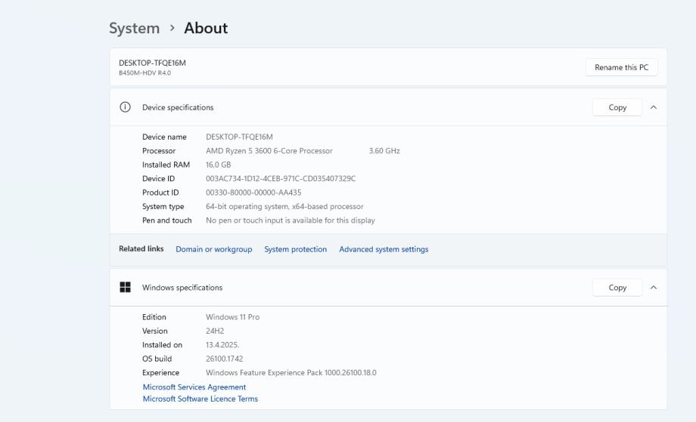The image size is (696, 422).
Task: Collapse the Device specifications section using its chevron
Action: coord(654,107)
